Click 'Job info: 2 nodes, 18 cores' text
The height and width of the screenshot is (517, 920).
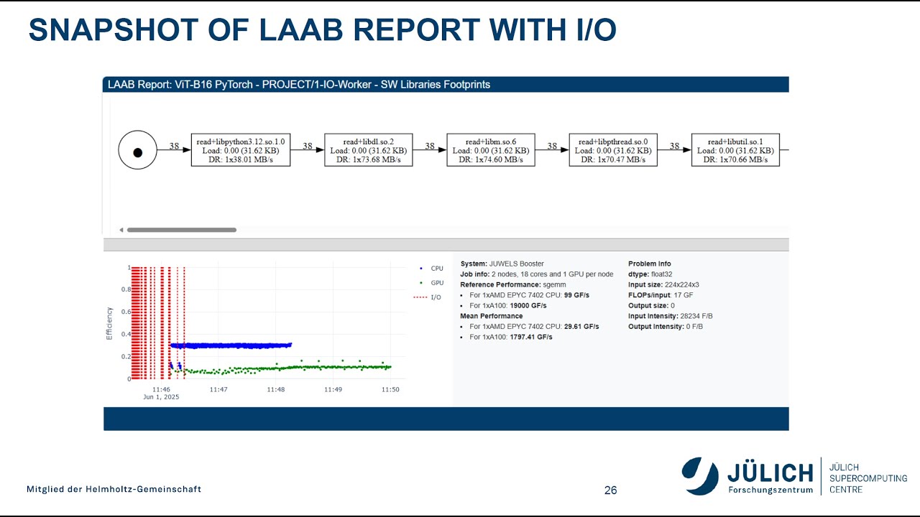(x=537, y=274)
